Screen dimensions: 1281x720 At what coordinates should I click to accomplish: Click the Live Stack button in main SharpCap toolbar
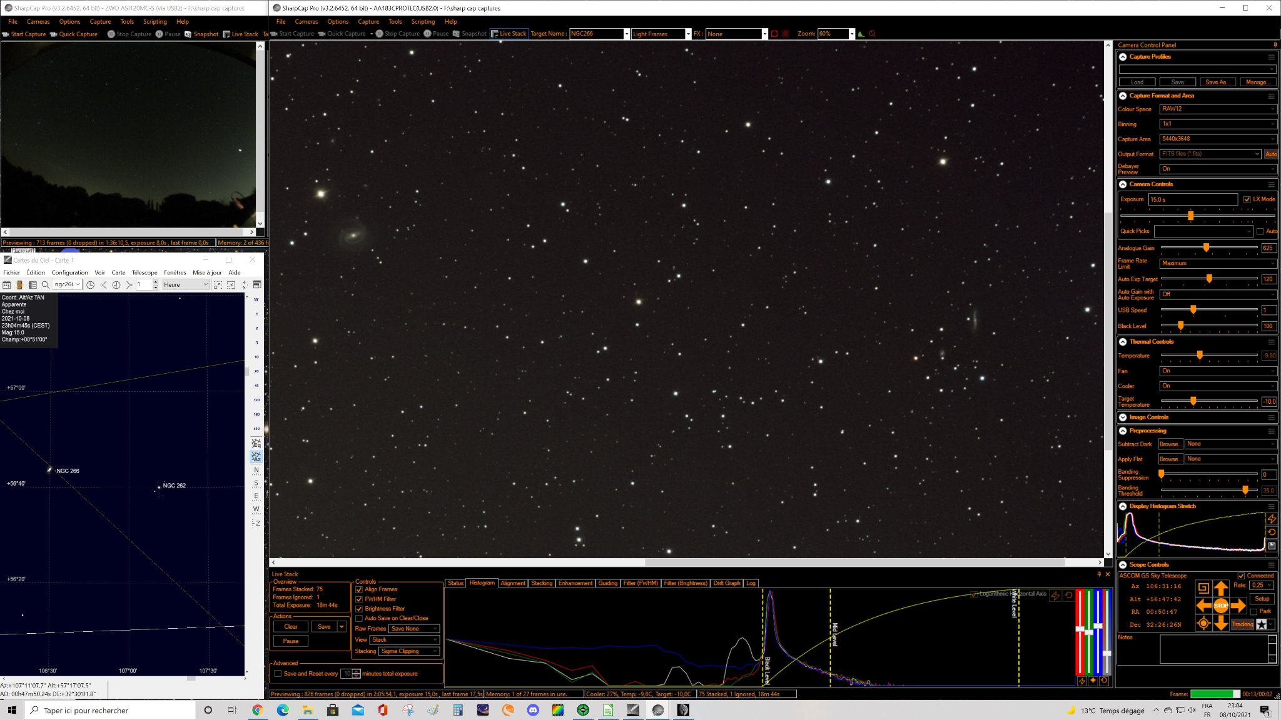(509, 34)
